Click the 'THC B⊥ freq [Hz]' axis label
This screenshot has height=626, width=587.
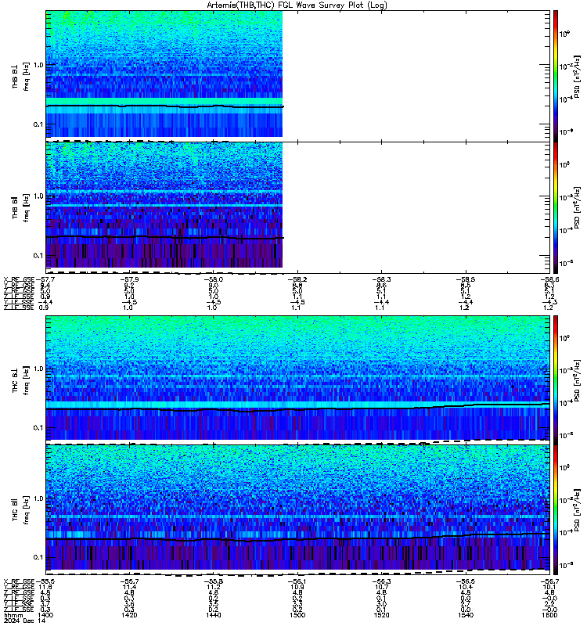pos(20,380)
